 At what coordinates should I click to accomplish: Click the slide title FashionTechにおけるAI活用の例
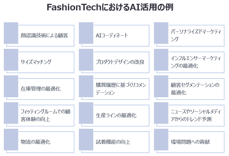click(110, 7)
